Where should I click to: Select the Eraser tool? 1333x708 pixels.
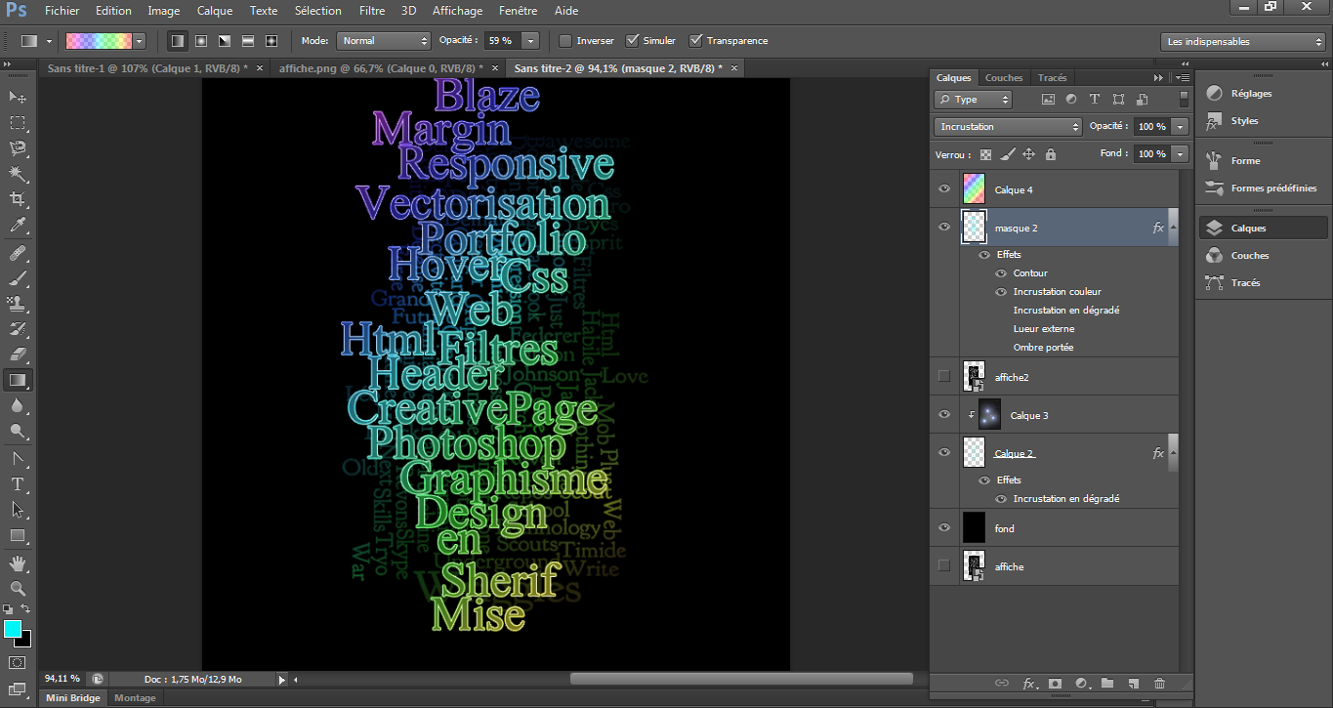pyautogui.click(x=18, y=354)
